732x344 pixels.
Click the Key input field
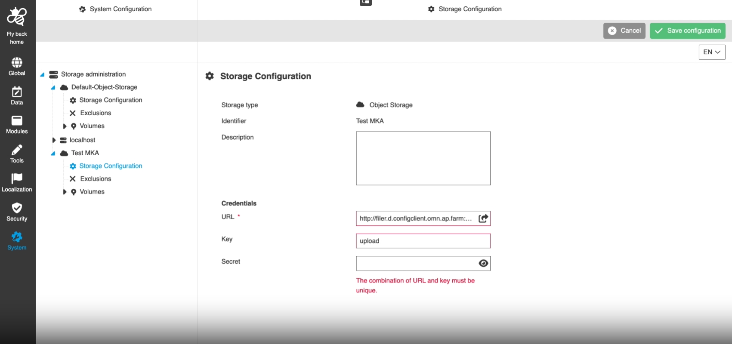[x=423, y=241]
